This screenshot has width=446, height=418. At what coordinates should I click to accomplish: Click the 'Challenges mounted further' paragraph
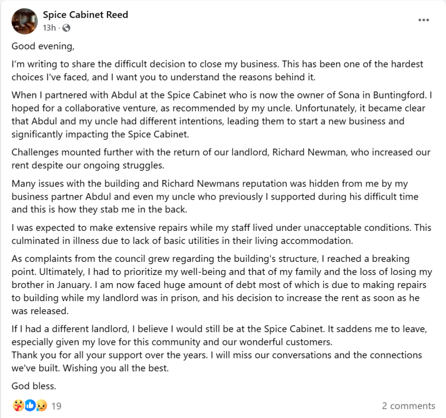[221, 159]
